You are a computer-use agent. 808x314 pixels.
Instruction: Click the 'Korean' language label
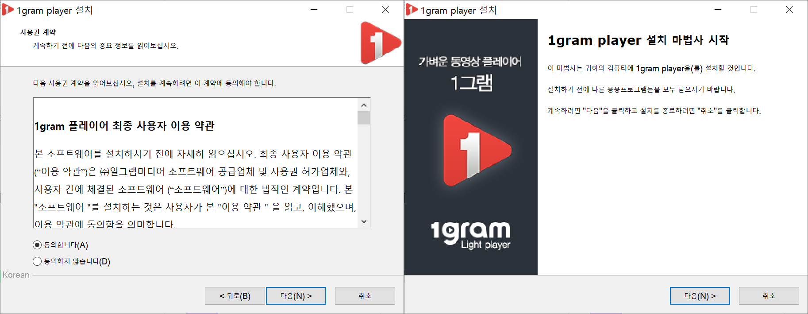pos(16,275)
